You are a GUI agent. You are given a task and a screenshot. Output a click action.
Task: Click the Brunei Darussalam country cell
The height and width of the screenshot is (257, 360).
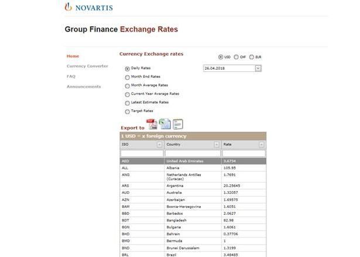point(193,248)
